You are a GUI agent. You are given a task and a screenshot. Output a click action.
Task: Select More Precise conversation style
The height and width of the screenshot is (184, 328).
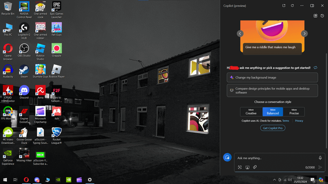tap(294, 112)
